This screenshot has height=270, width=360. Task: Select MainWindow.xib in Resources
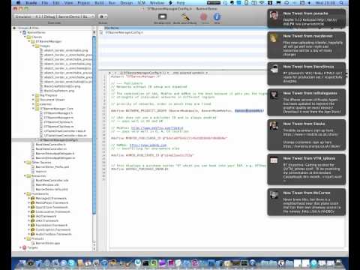pyautogui.click(x=47, y=184)
